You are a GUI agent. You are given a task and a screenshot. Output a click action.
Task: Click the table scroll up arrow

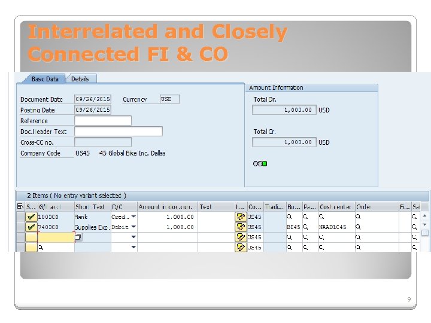[x=424, y=215]
